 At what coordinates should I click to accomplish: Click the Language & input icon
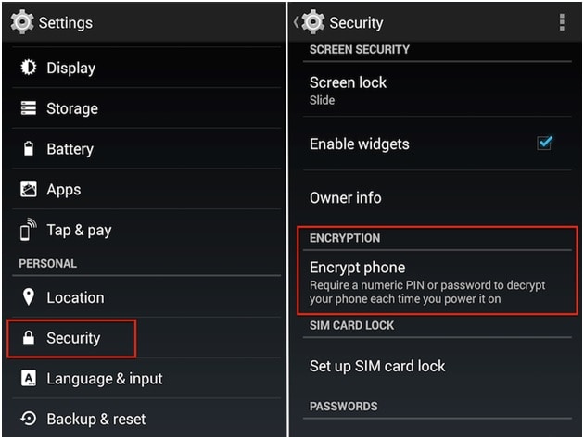point(29,378)
